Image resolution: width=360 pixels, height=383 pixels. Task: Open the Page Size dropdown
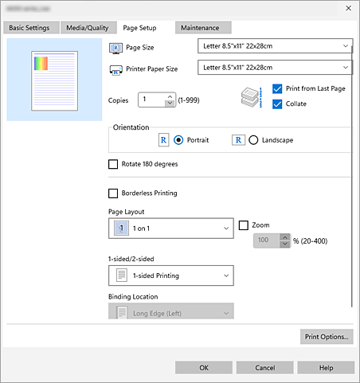(275, 46)
